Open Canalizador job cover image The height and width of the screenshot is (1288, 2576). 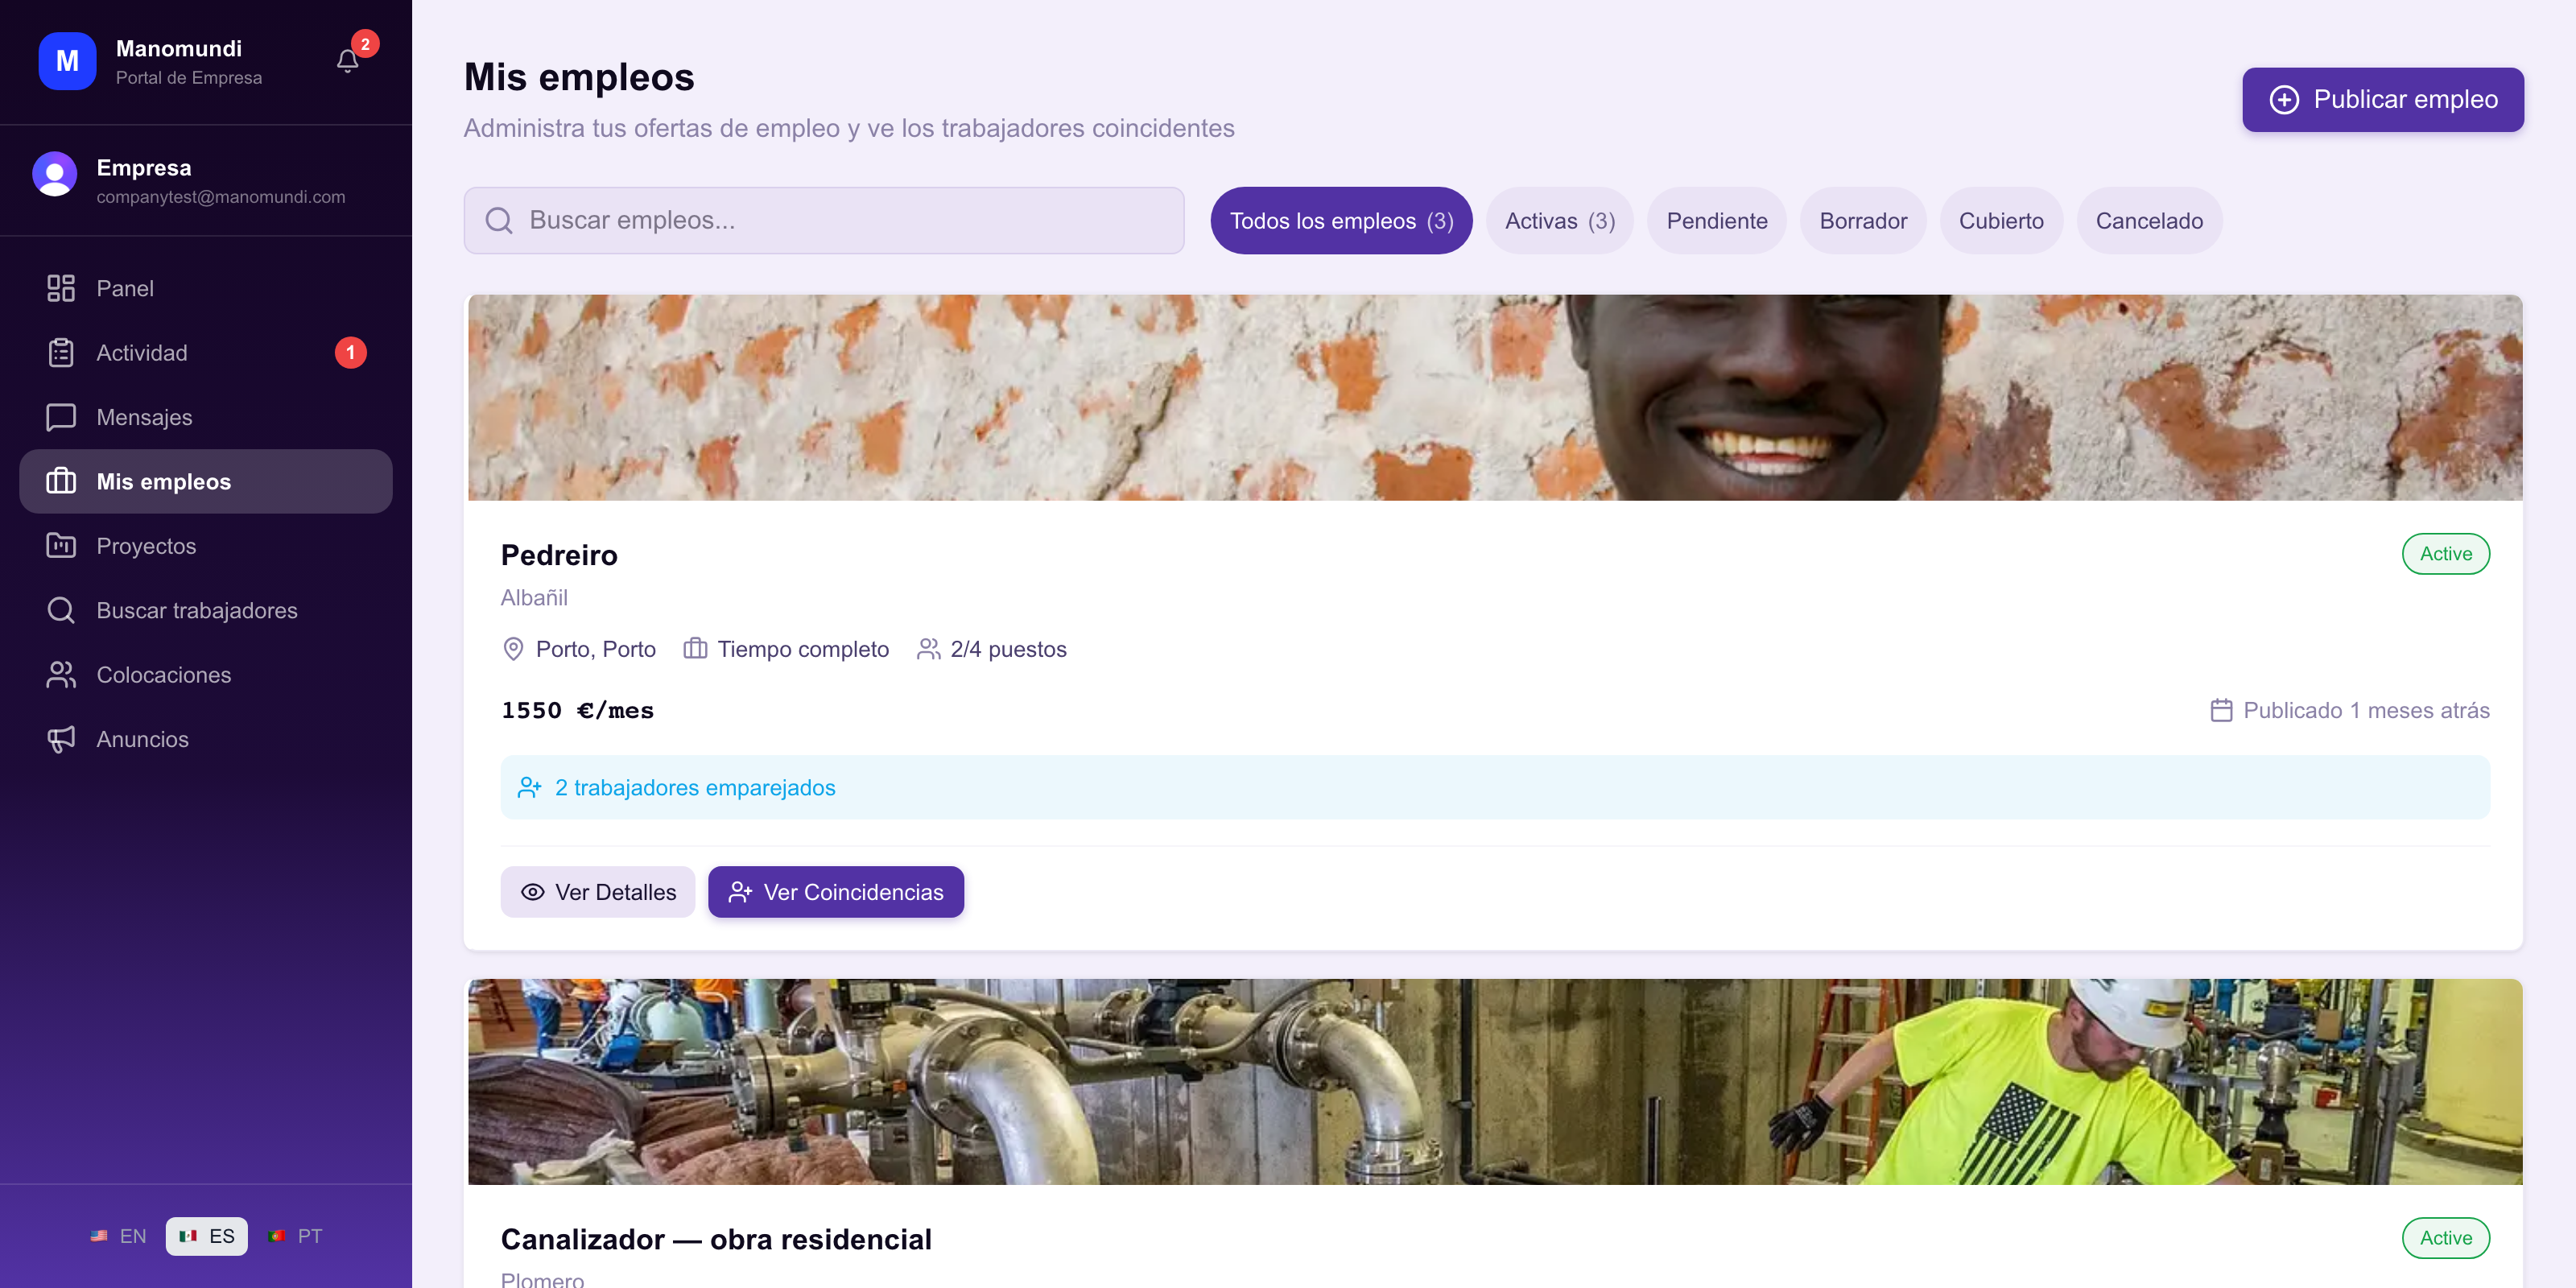[1495, 1081]
